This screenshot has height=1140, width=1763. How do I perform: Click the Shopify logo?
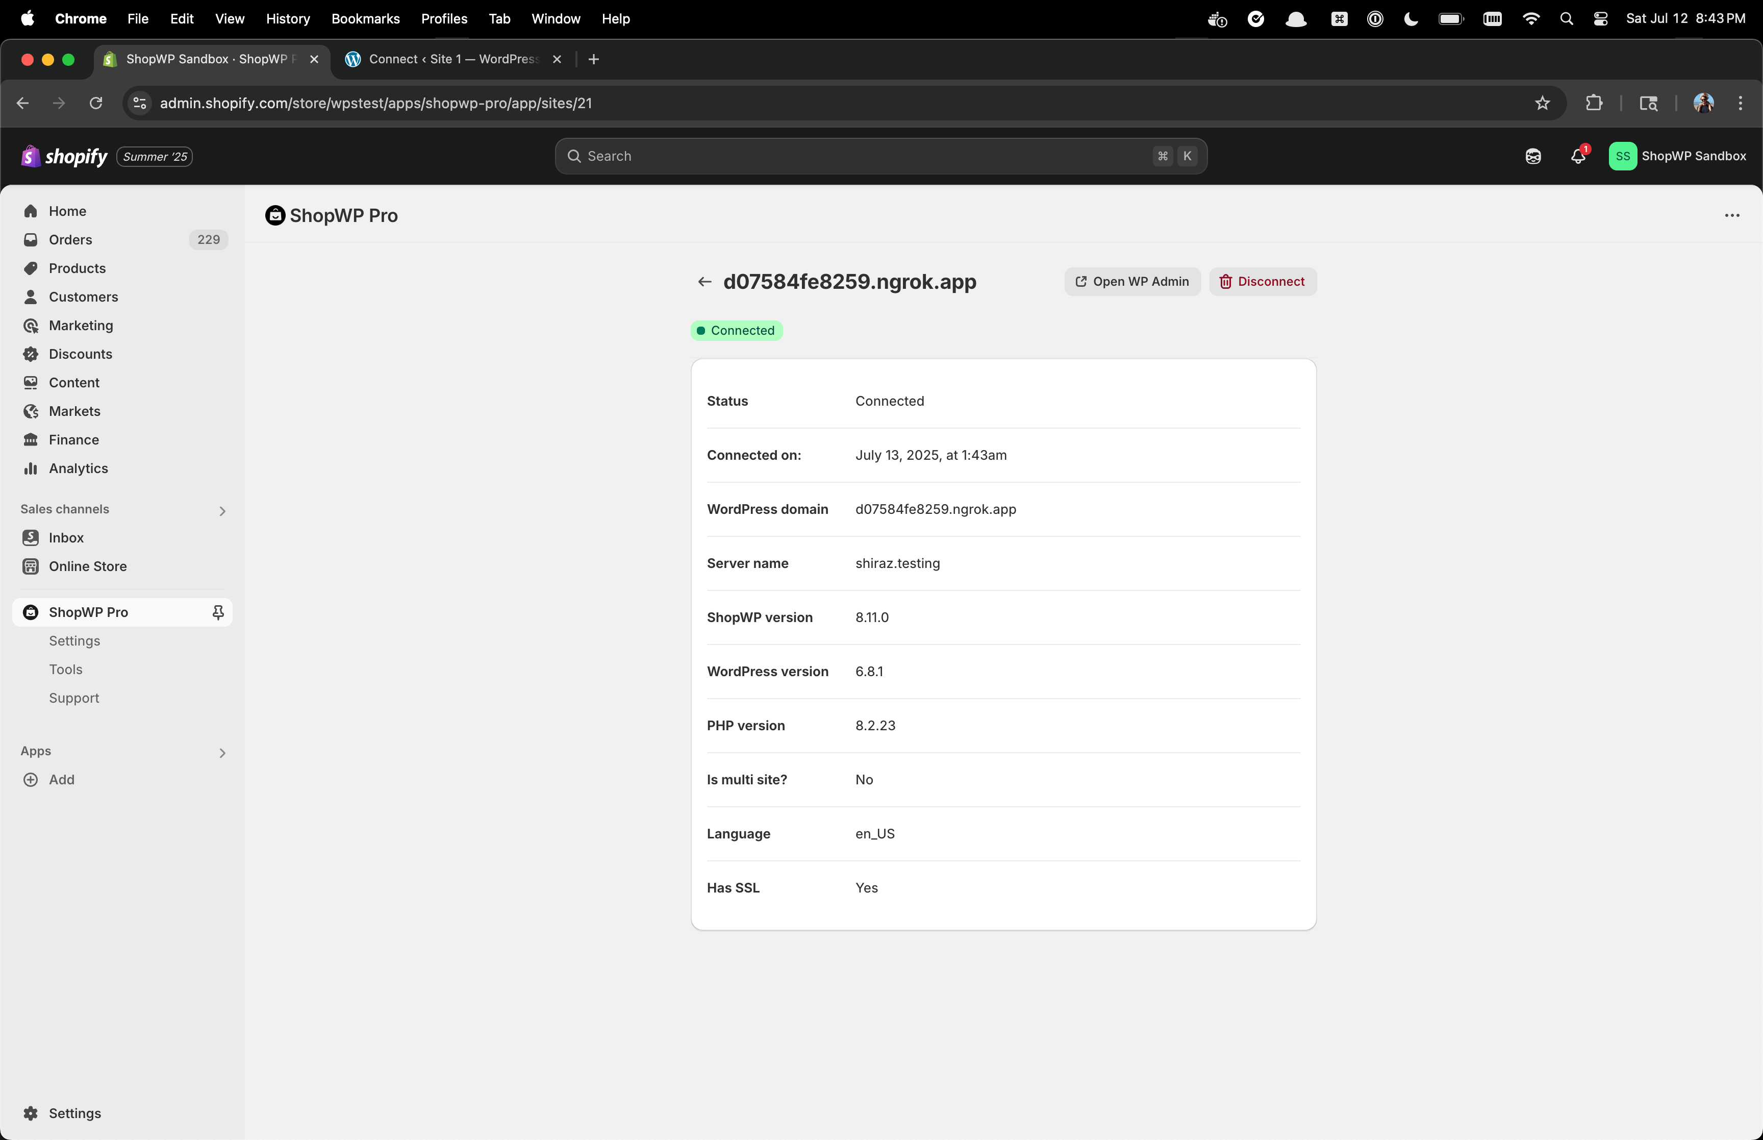click(x=64, y=156)
